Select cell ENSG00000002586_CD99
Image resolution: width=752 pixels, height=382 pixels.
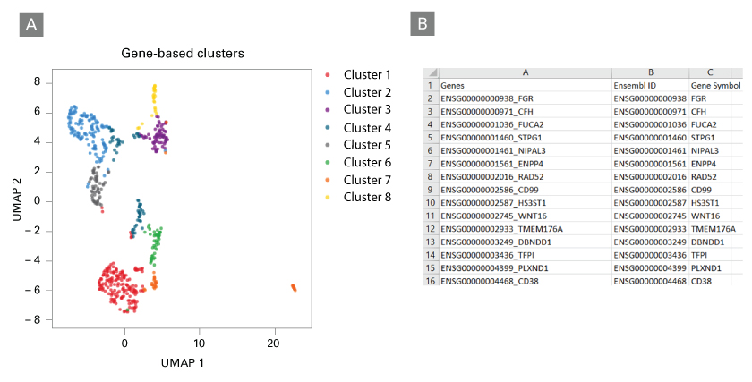pyautogui.click(x=526, y=190)
